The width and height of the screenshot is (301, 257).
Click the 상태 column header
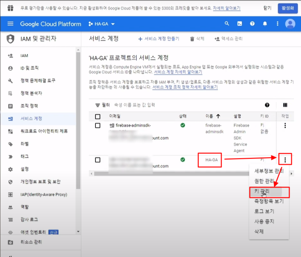[183, 116]
